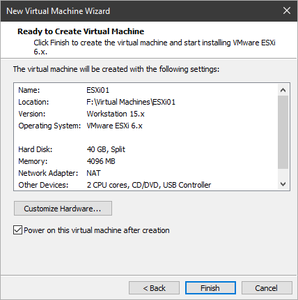Click the New Virtual Machine Wizard title bar
This screenshot has height=300, width=298.
pos(139,11)
